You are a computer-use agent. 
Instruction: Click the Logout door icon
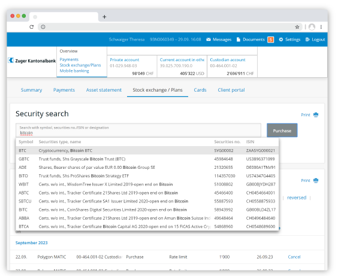[x=307, y=40]
